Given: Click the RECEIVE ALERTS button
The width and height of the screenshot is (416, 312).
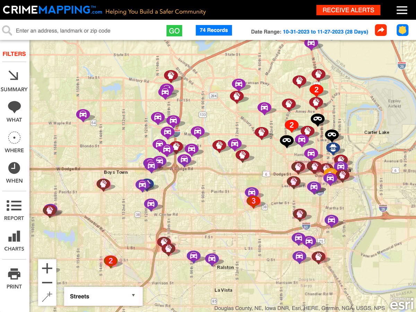Looking at the screenshot, I should (348, 10).
